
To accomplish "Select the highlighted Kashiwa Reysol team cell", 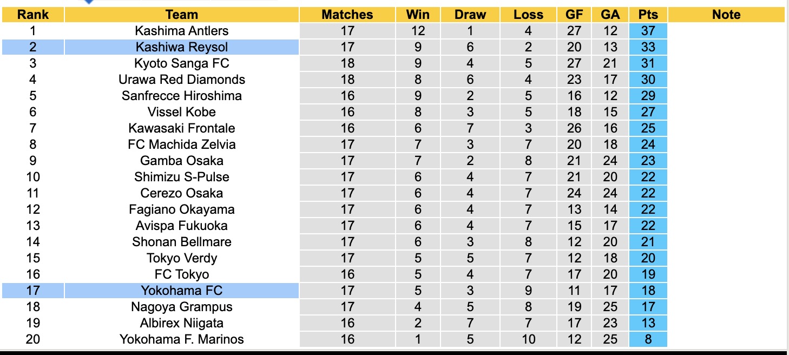I will coord(181,47).
